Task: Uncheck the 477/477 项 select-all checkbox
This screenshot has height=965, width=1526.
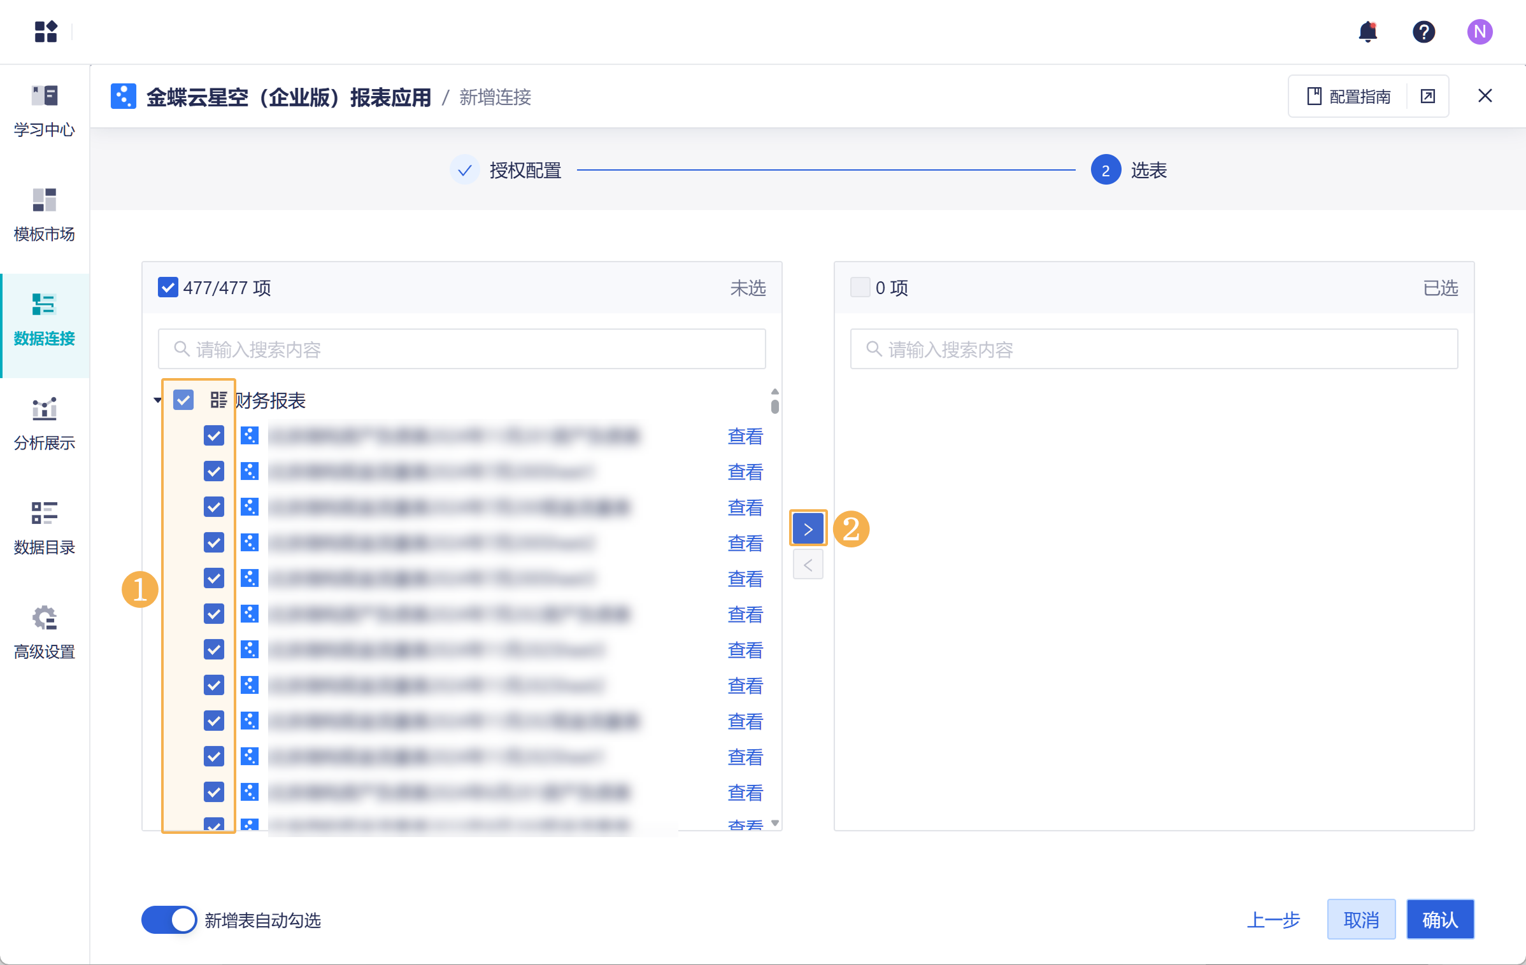Action: pos(168,287)
